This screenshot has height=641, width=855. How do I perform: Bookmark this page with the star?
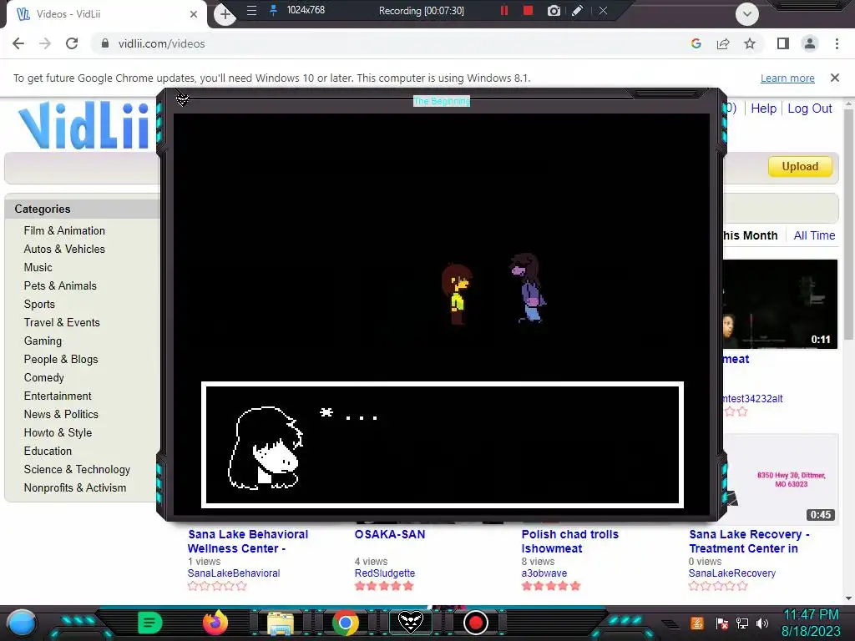pyautogui.click(x=750, y=43)
